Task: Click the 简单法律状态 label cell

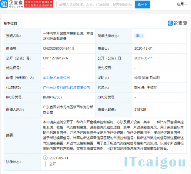Action: pyautogui.click(x=114, y=36)
